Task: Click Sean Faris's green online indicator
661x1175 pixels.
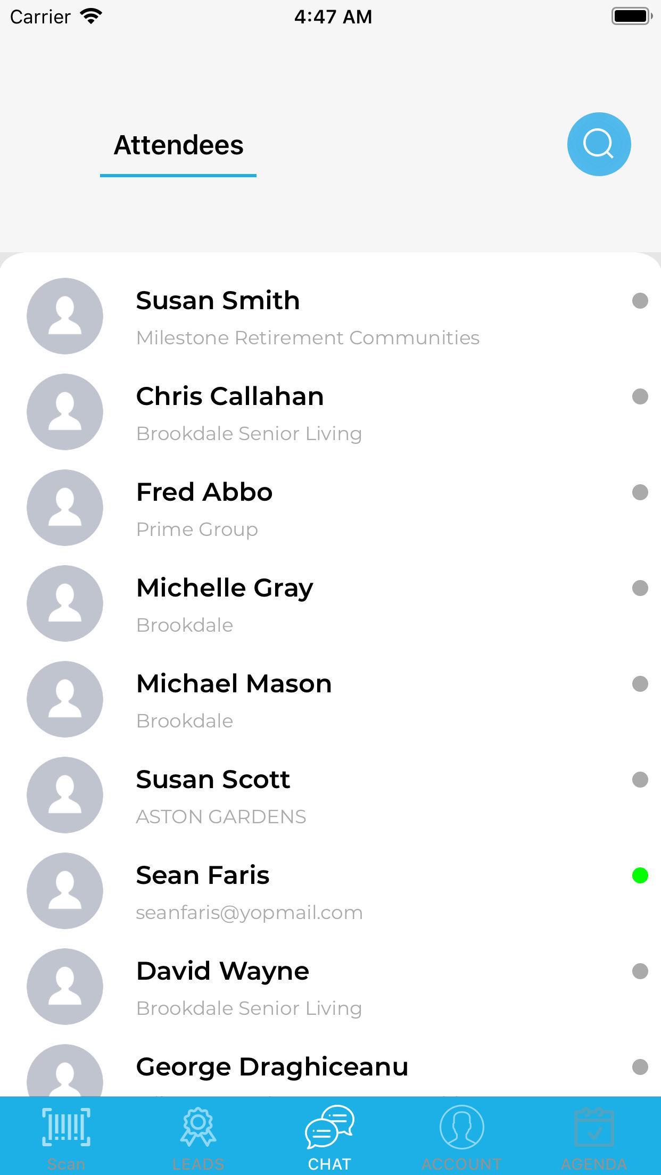Action: (640, 875)
